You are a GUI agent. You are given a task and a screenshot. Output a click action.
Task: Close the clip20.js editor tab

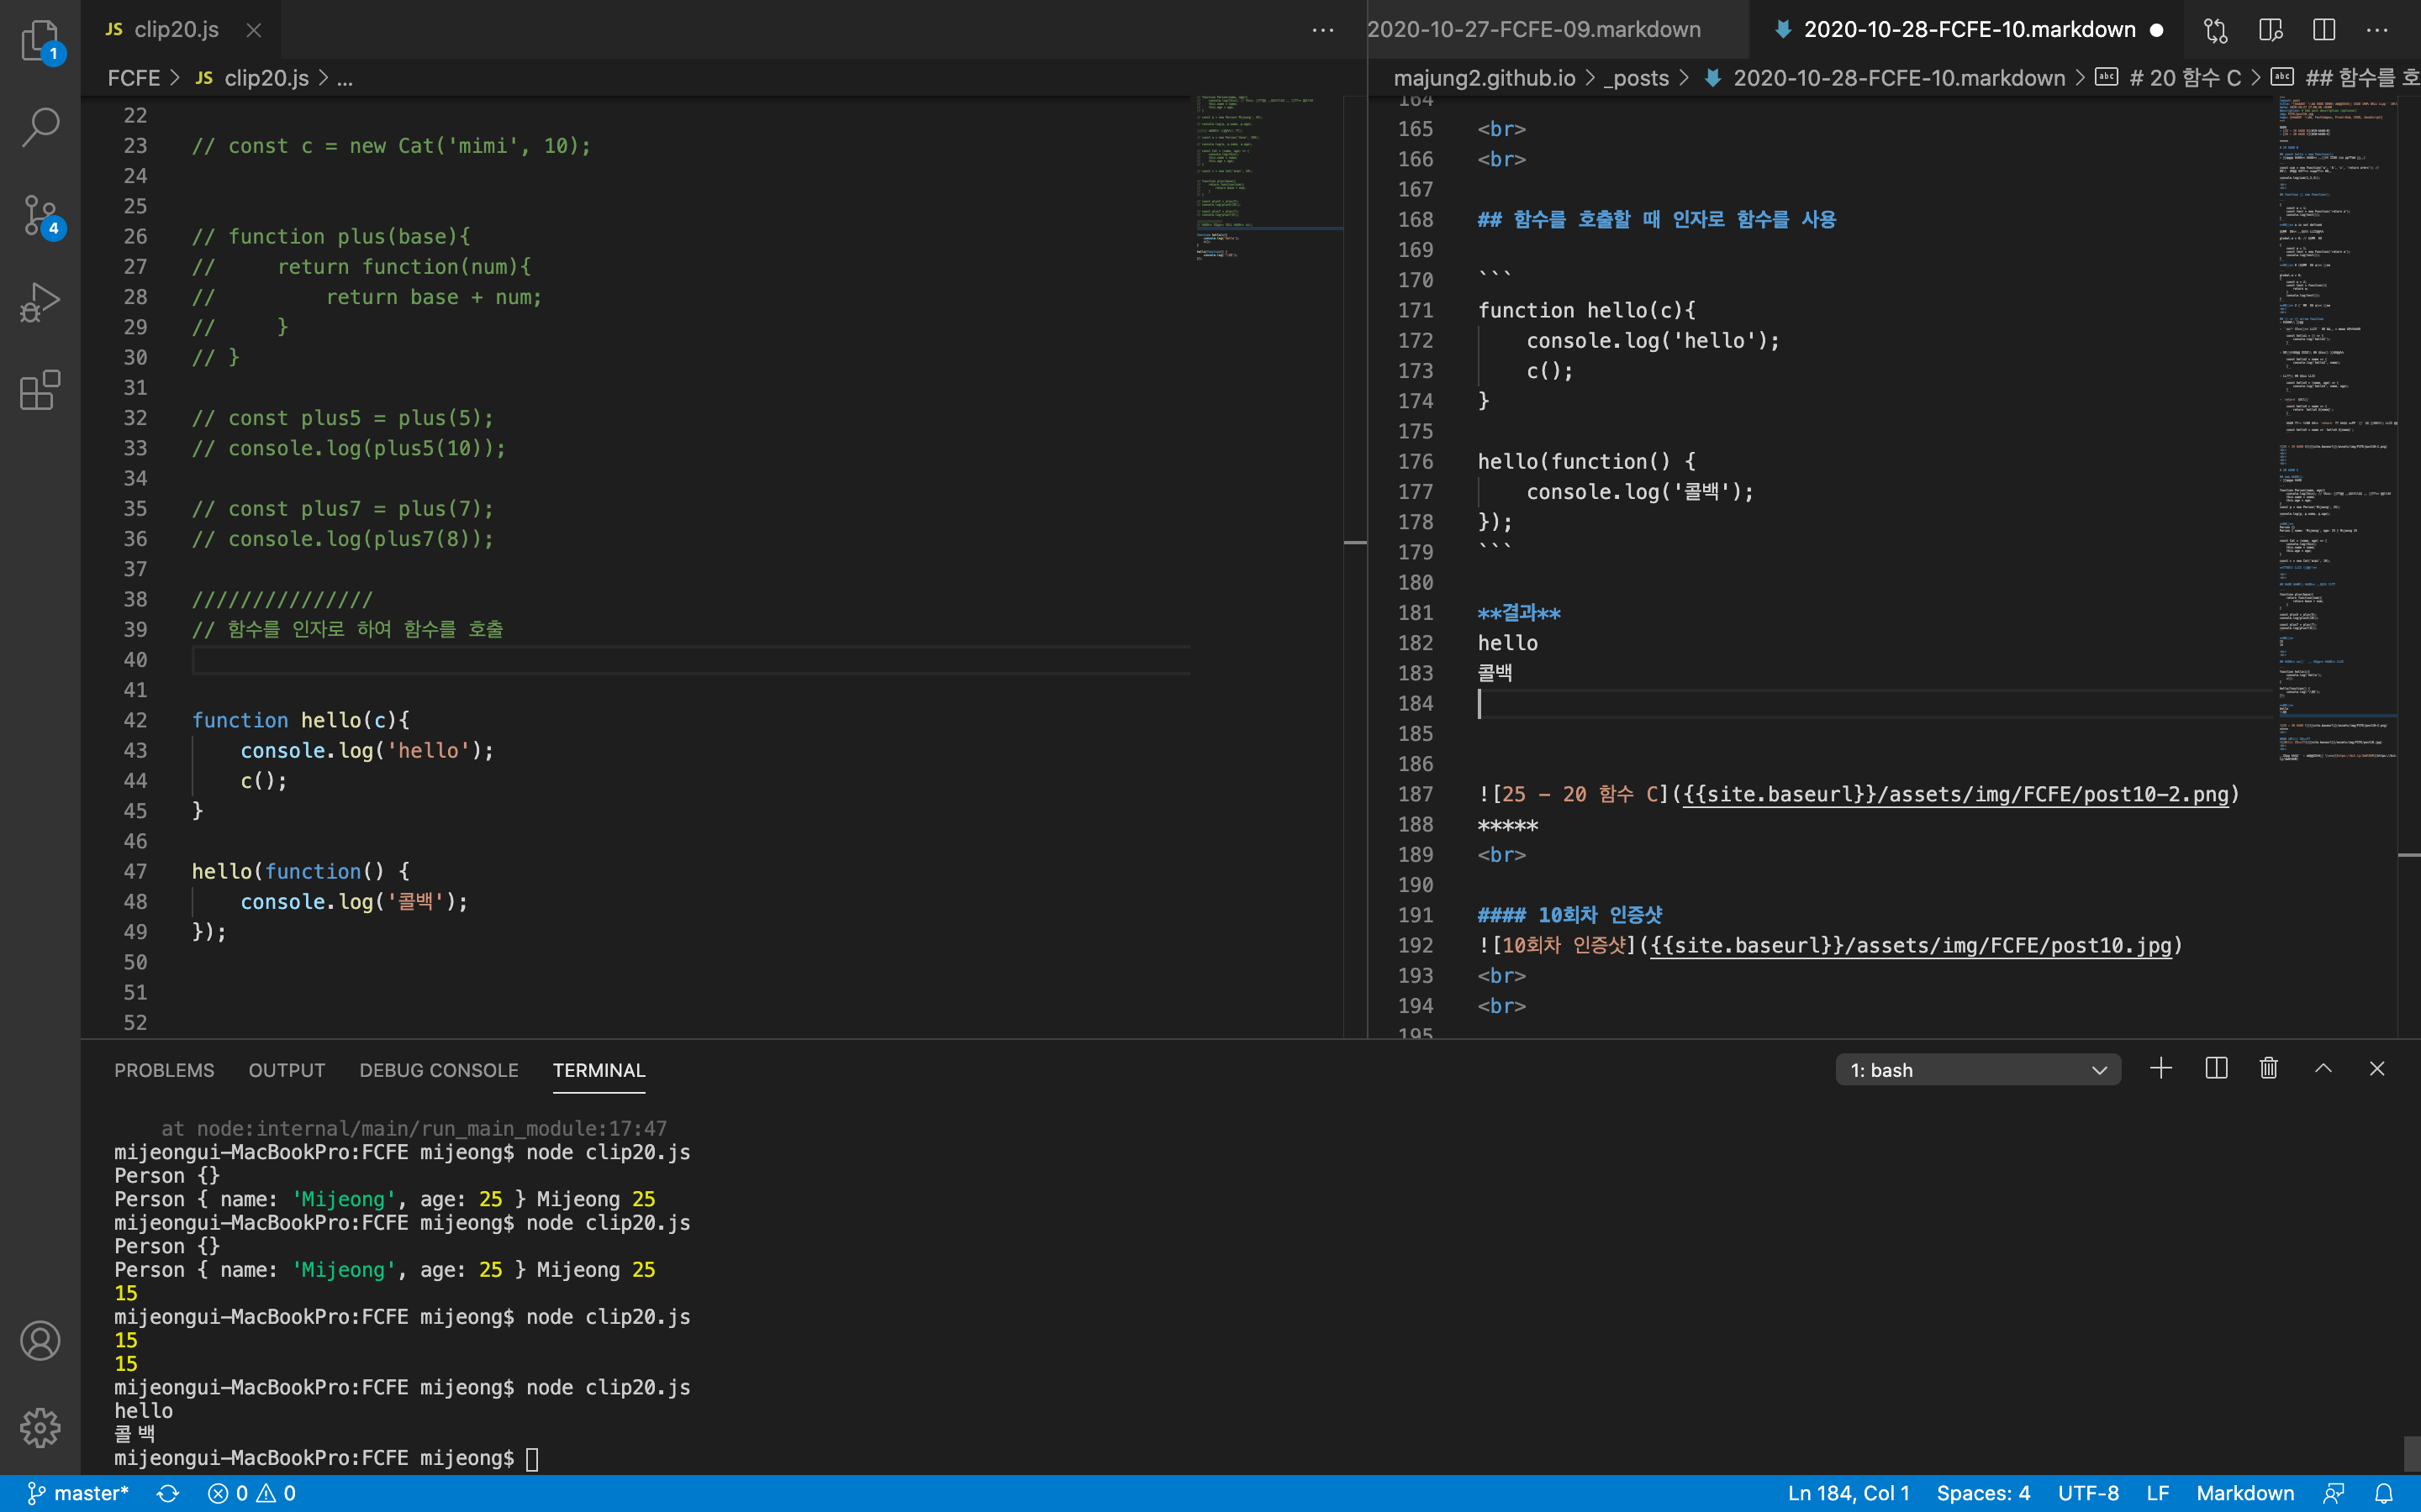pos(254,30)
